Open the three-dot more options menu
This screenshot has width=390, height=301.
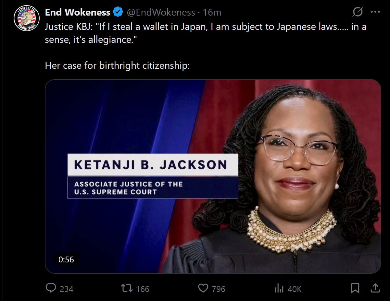(375, 12)
